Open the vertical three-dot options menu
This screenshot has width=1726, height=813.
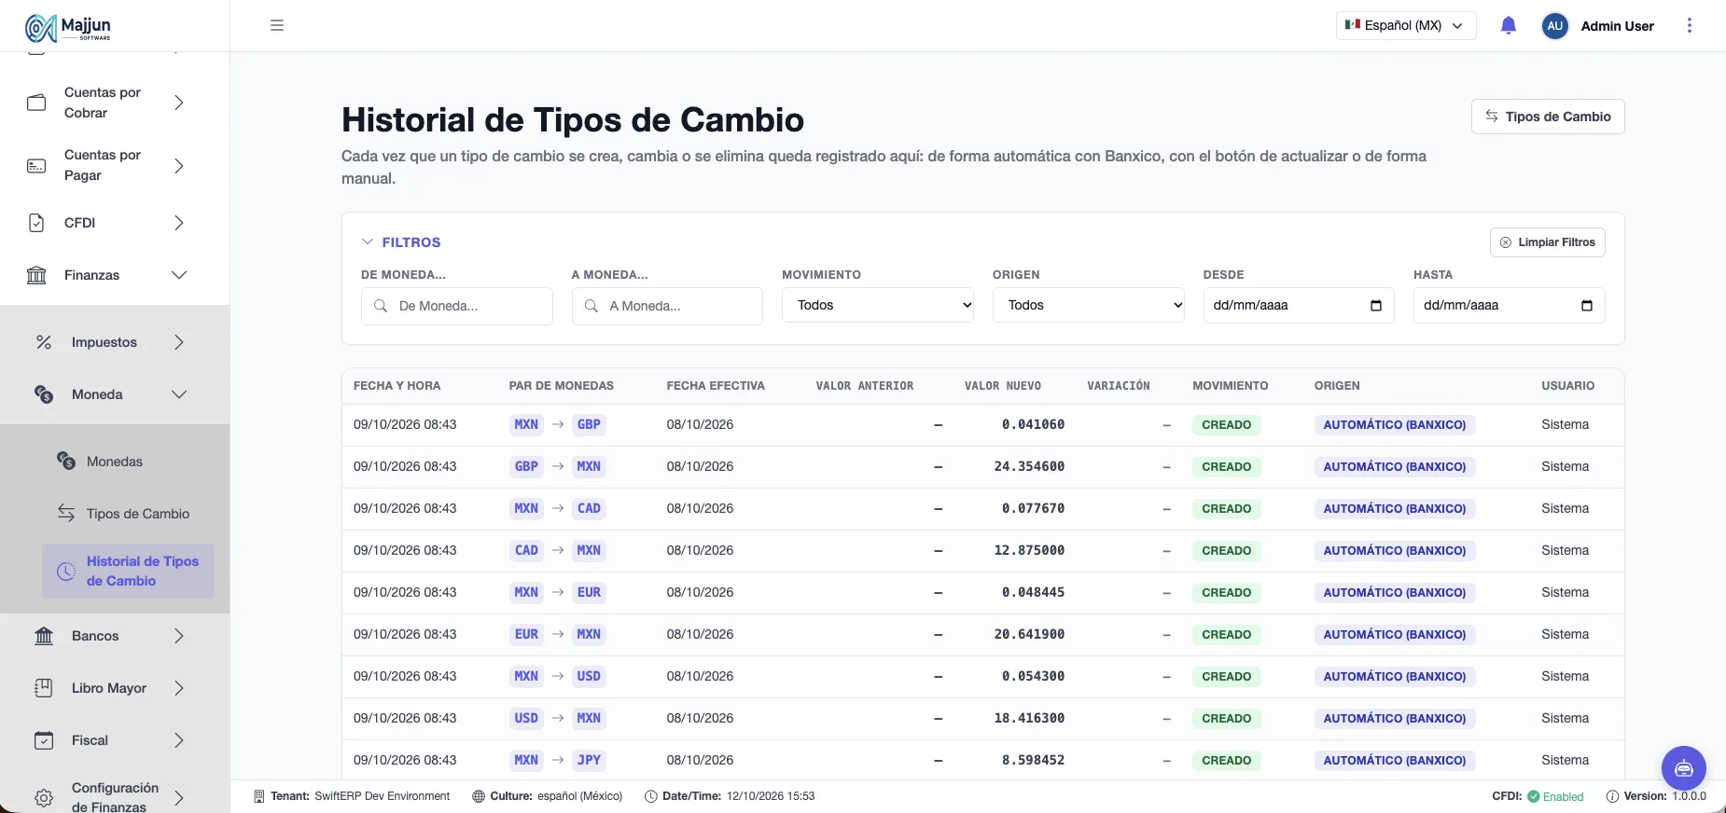(x=1689, y=25)
